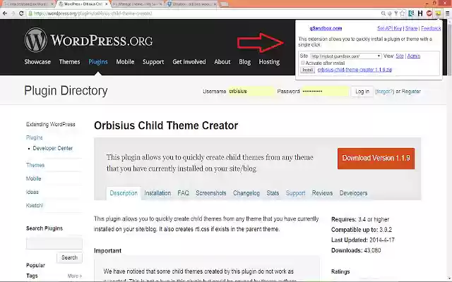Open the Get Involved navigation item
Screen dimensions: 452x282
[x=189, y=62]
